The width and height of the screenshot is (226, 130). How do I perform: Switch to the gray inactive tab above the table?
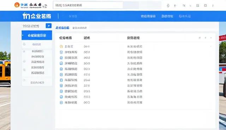pos(79,28)
